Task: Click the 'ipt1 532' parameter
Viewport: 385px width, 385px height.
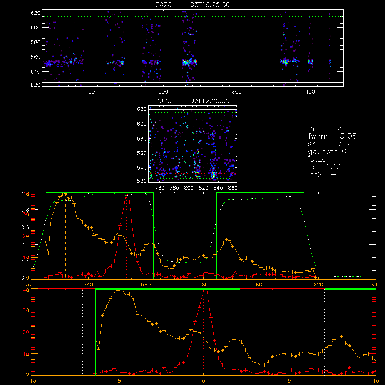Action: pyautogui.click(x=324, y=167)
